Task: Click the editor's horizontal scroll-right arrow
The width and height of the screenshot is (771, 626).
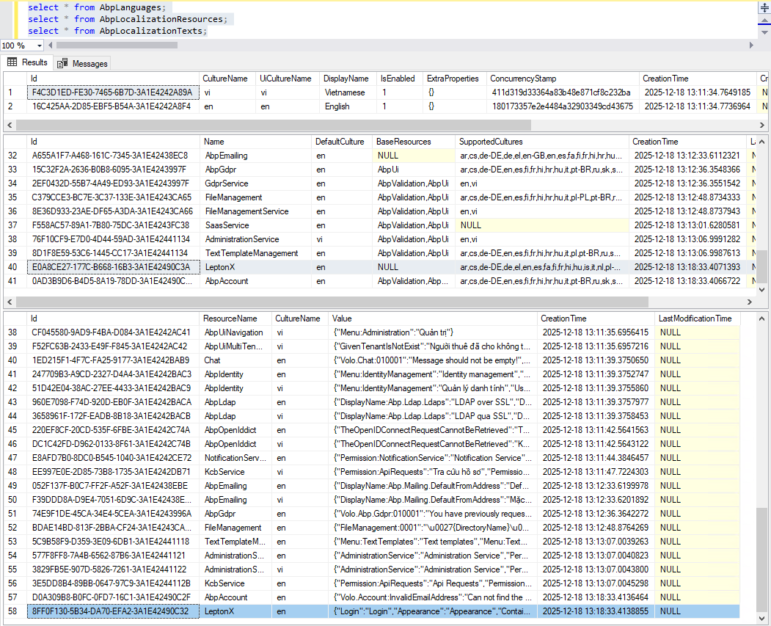Action: click(x=750, y=46)
